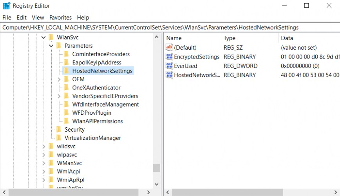The width and height of the screenshot is (340, 196).
Task: Open the Favorites menu
Action: [x=60, y=18]
